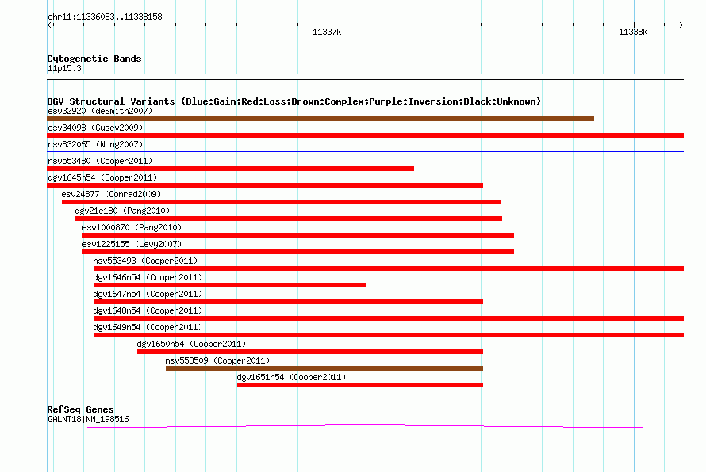Click the 11337k ruler tick label

coord(327,32)
